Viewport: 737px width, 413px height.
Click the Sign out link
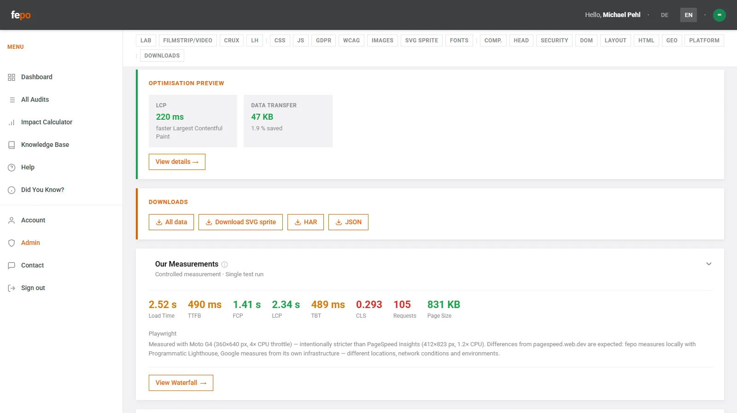pos(33,288)
